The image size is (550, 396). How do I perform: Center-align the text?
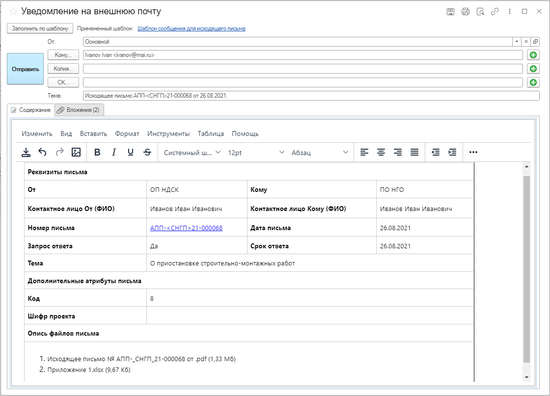381,152
